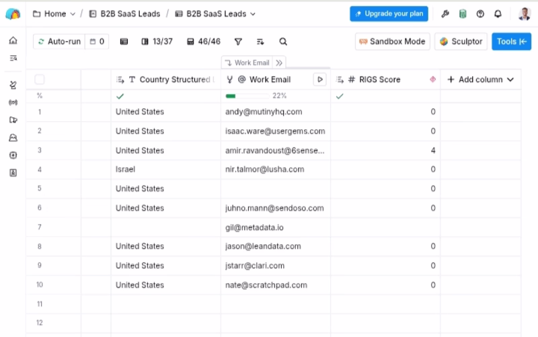Click Upgrade your plan button
The height and width of the screenshot is (337, 538).
(389, 13)
